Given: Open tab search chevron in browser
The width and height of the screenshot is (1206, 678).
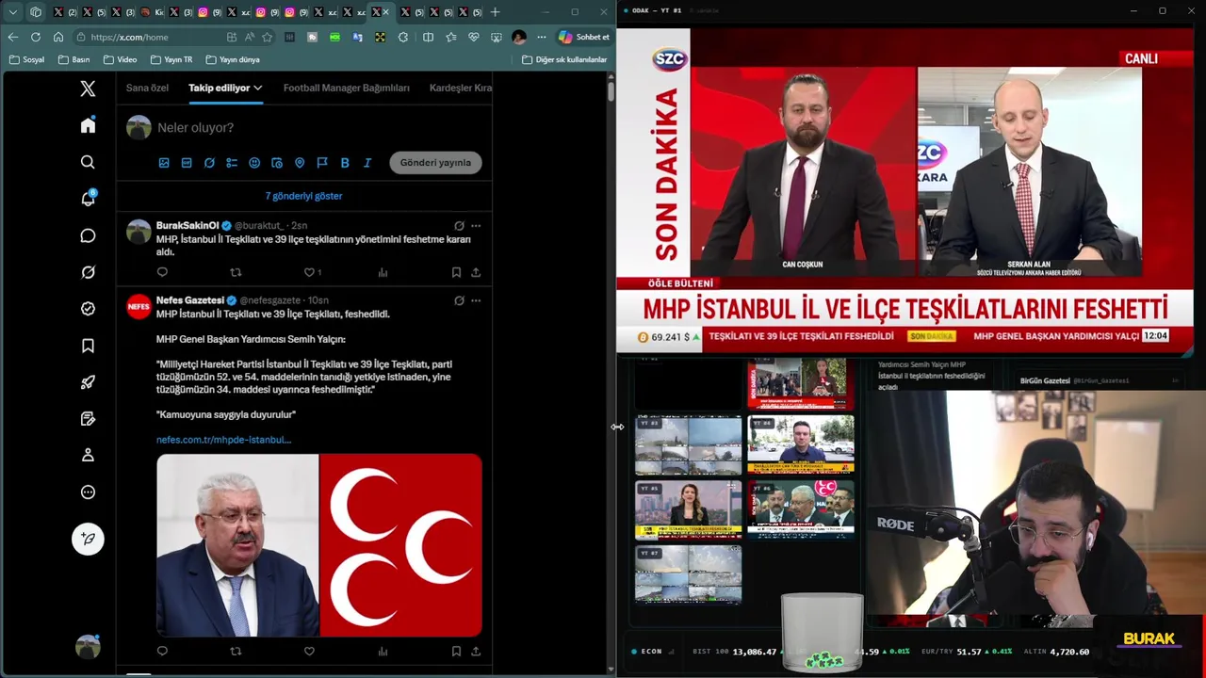Looking at the screenshot, I should click(x=13, y=12).
